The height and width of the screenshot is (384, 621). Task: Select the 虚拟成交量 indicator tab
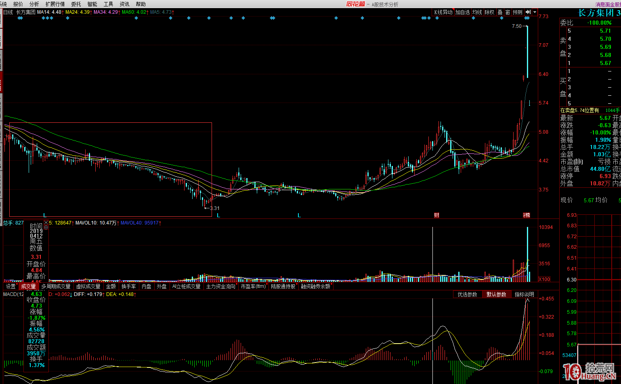[x=88, y=286]
